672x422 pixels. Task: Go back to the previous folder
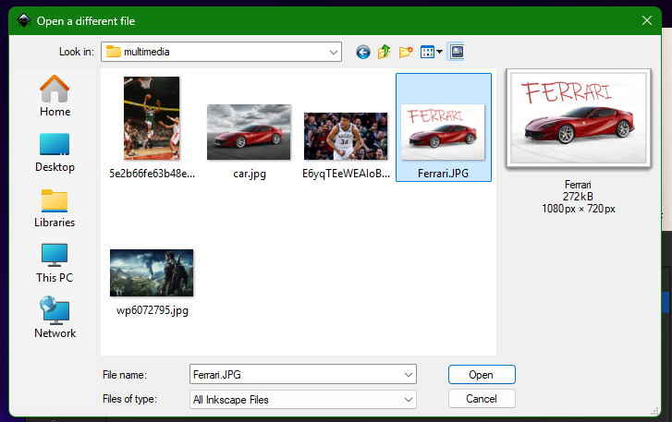coord(363,53)
